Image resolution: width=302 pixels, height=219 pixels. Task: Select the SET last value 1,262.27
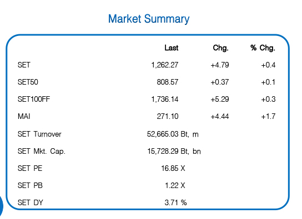click(x=165, y=65)
